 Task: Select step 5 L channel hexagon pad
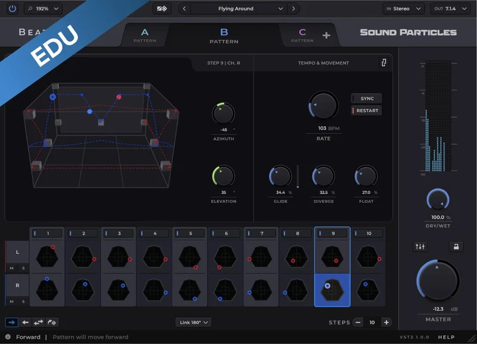coord(190,257)
